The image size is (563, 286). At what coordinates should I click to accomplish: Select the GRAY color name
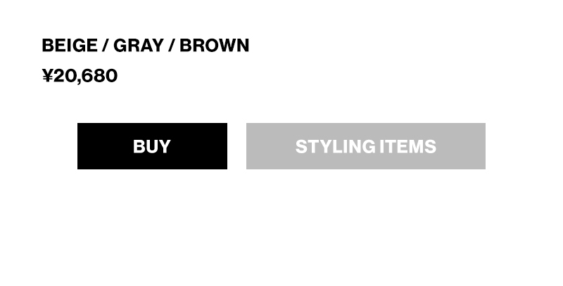tap(138, 46)
